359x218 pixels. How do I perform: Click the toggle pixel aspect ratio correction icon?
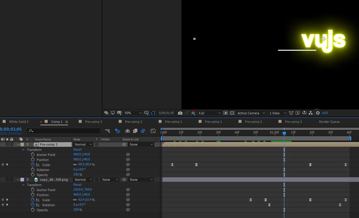[291, 113]
